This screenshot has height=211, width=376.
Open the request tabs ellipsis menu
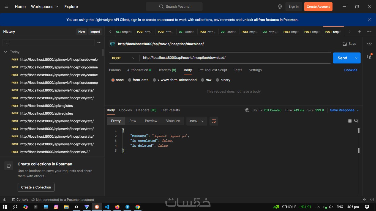tap(369, 32)
